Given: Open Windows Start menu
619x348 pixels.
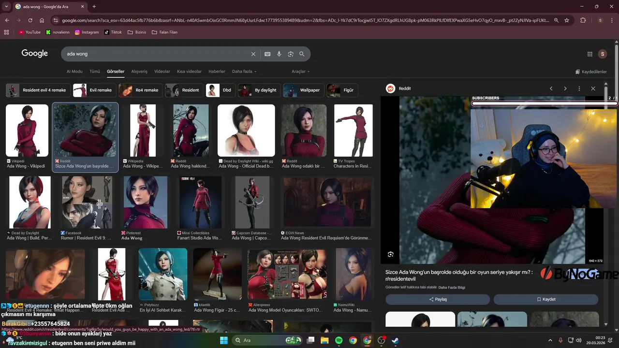Looking at the screenshot, I should [x=224, y=340].
